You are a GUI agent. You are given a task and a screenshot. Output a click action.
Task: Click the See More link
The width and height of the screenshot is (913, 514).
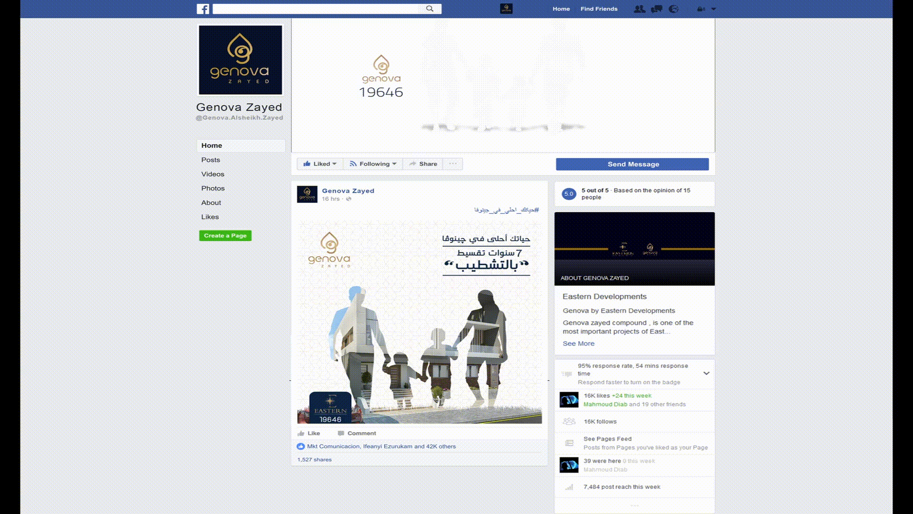coord(578,344)
